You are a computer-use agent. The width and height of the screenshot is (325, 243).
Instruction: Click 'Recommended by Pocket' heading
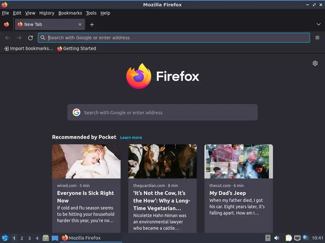(84, 137)
